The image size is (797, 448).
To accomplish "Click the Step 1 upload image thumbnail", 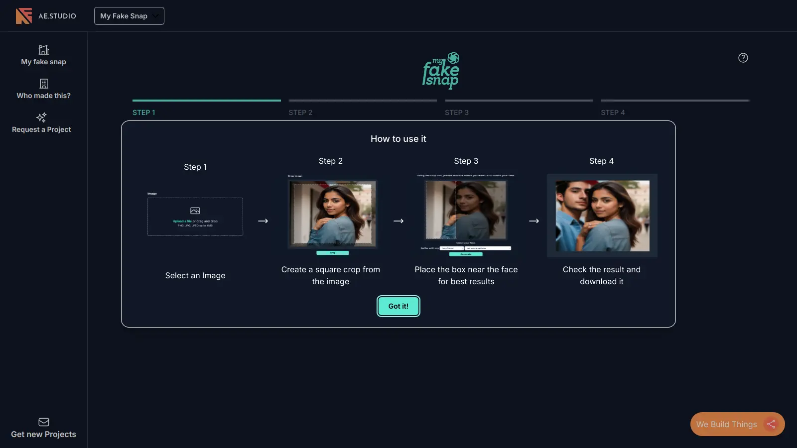I will click(195, 217).
